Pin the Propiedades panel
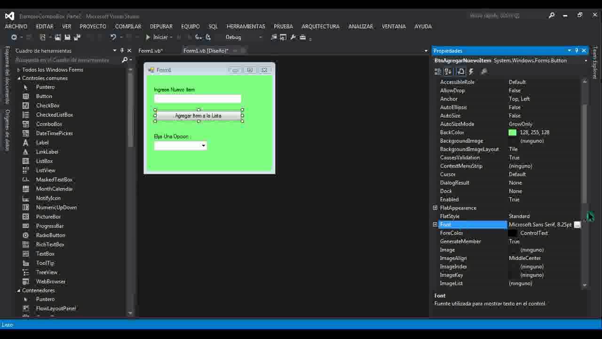 tap(577, 50)
